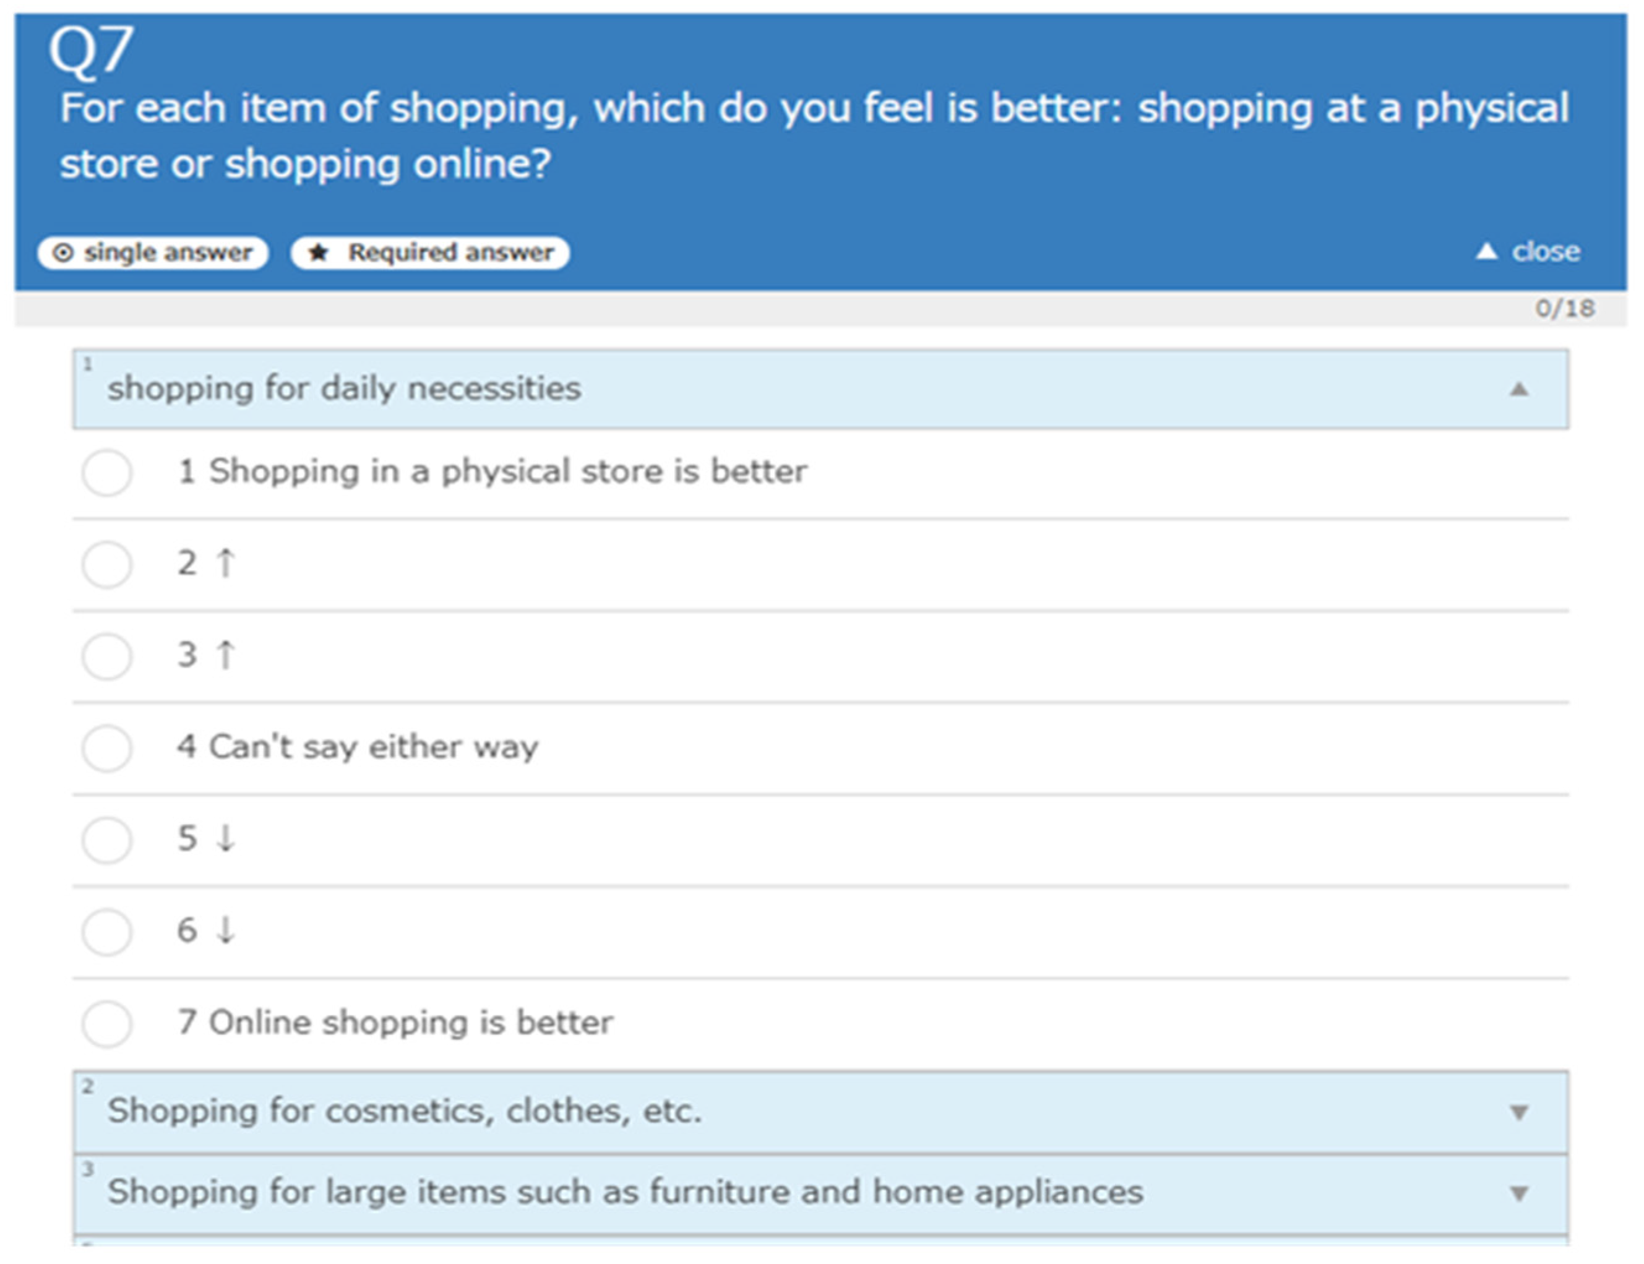Click the 0/18 progress counter
Screen dimensions: 1644x1264
pos(1564,309)
